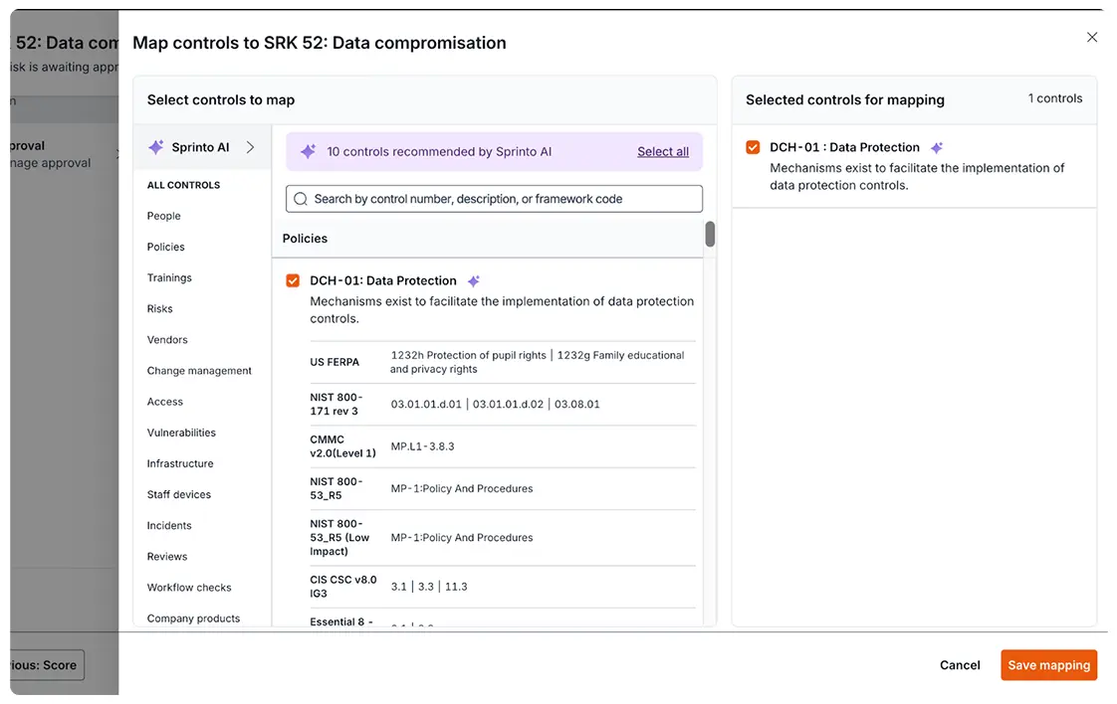Click sparkle icon next to selected DCH-01 control
This screenshot has height=704, width=1117.
pos(936,148)
